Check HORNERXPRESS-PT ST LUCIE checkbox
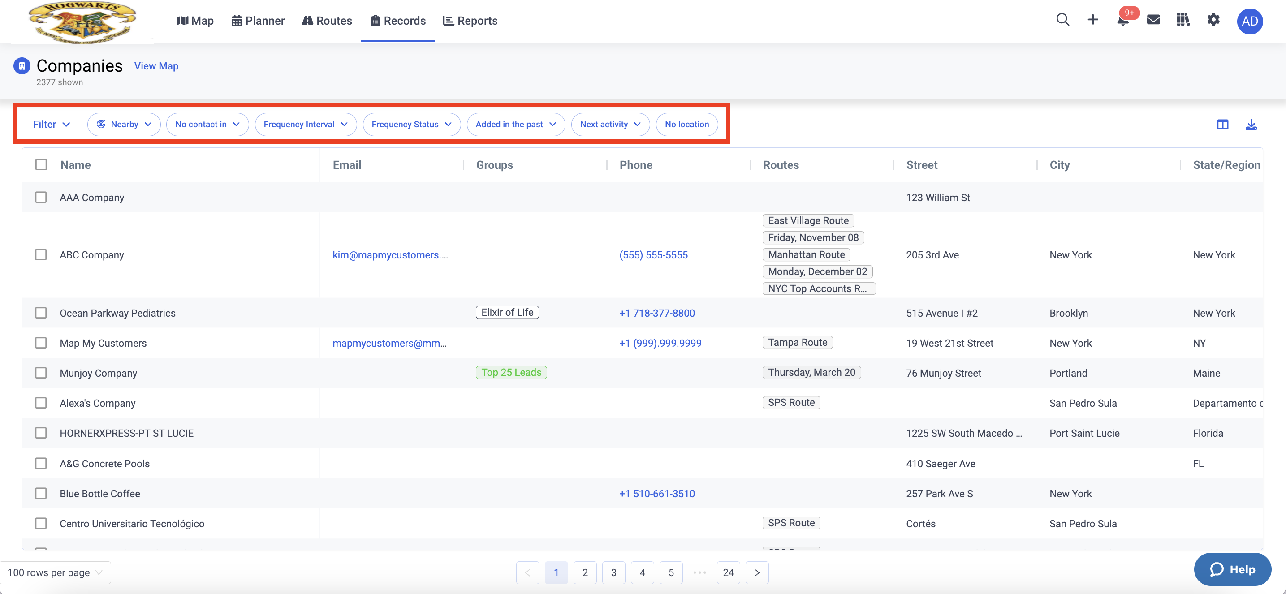Screen dimensions: 1286x594 [41, 433]
